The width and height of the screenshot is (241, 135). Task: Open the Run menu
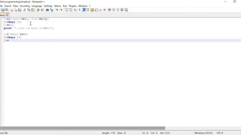pos(65,6)
